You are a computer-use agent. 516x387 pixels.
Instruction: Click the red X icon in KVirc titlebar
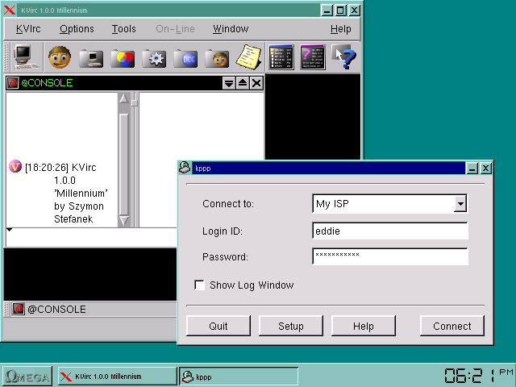click(10, 10)
